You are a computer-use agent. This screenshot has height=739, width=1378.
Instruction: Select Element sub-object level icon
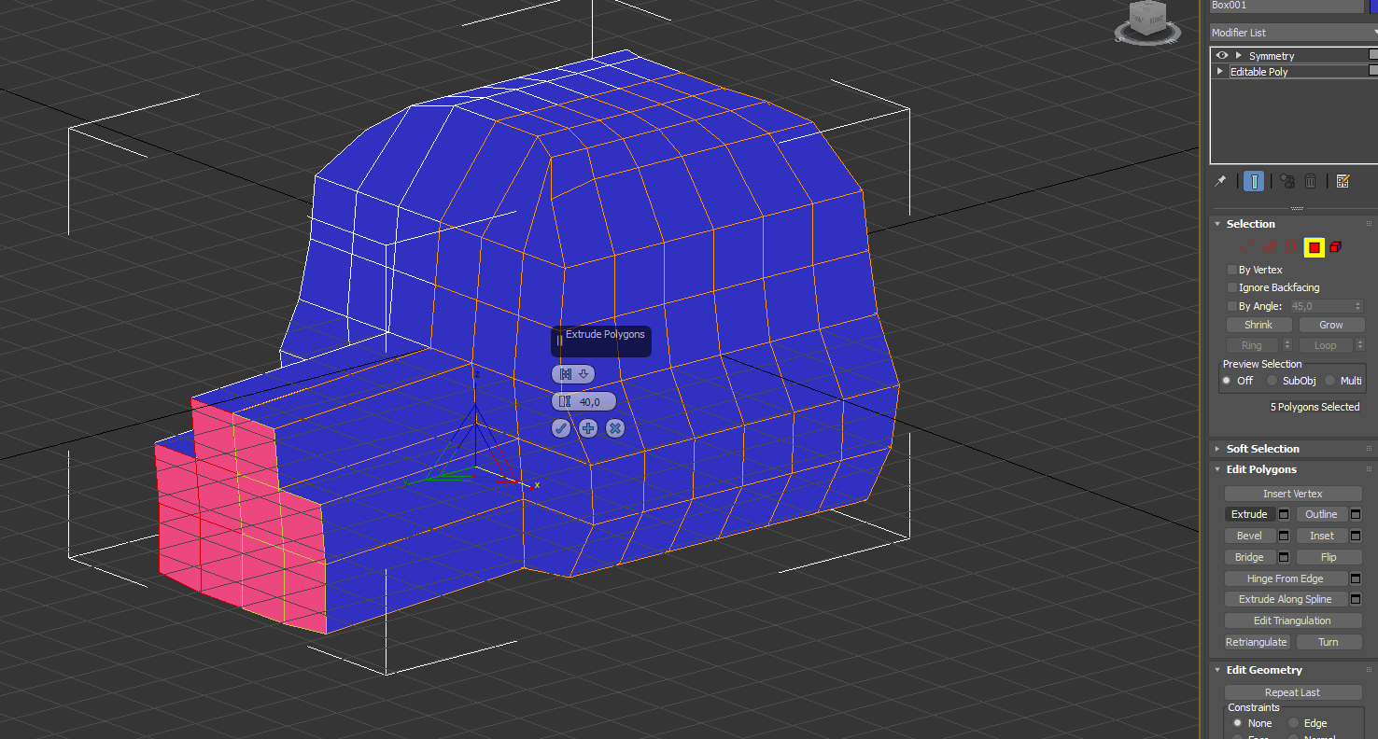coord(1336,247)
